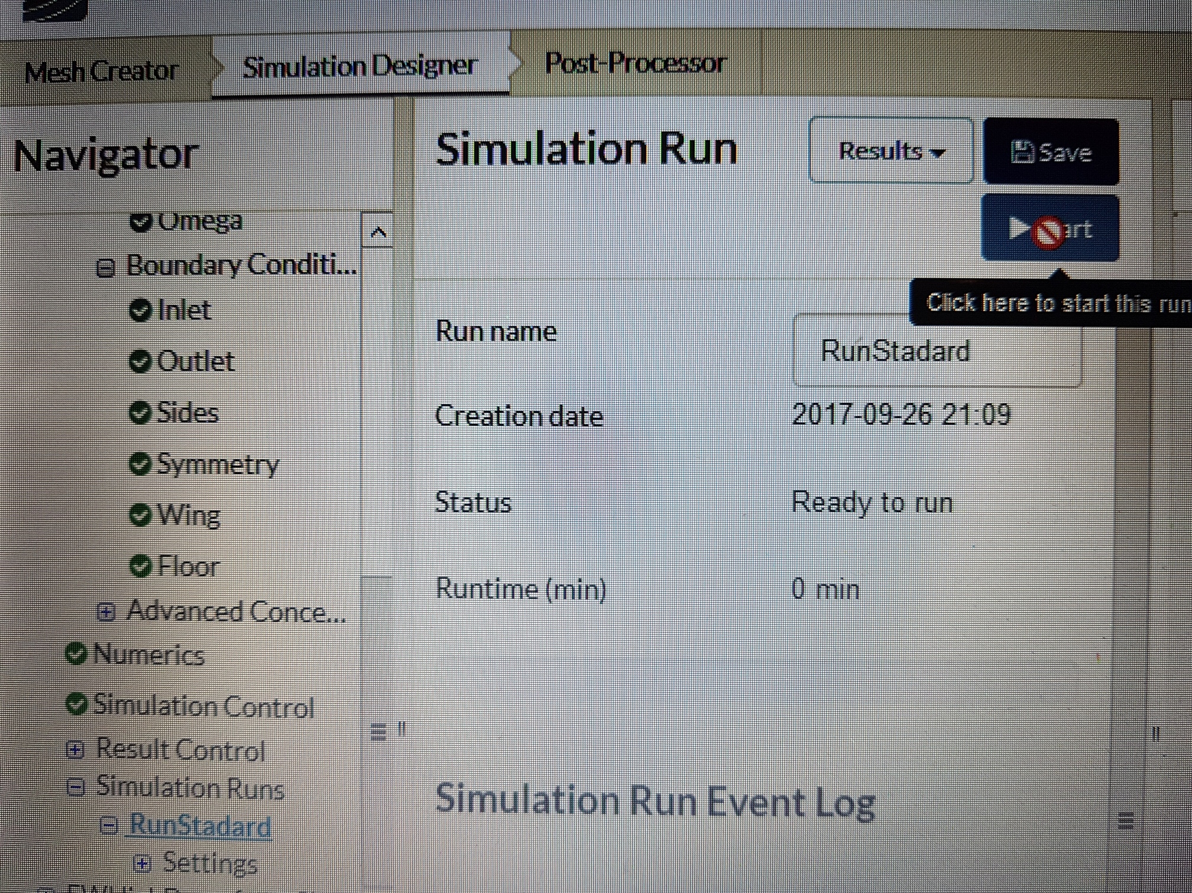Open the RunStadard link in navigator
The height and width of the screenshot is (893, 1192).
coord(200,826)
